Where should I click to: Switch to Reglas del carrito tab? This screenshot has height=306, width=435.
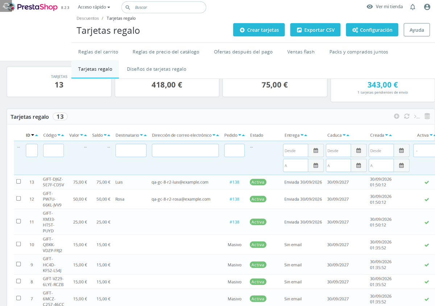pyautogui.click(x=98, y=52)
